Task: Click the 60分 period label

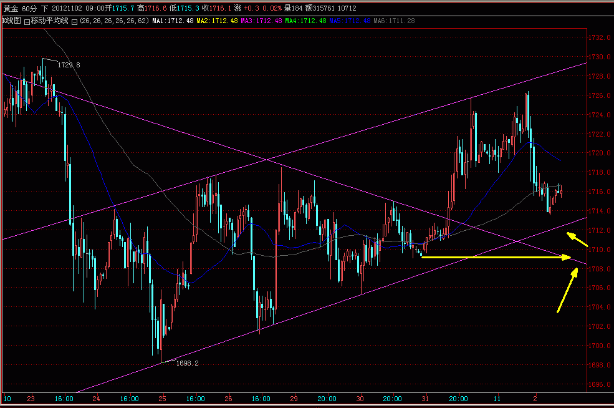Action: pyautogui.click(x=29, y=8)
